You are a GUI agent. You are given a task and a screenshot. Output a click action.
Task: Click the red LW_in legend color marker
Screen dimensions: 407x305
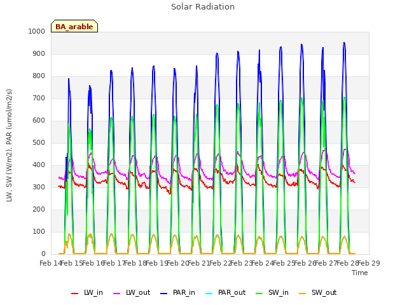[75, 294]
